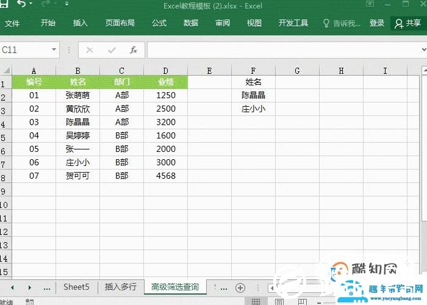
Task: Click the 高级筛选查询 worksheet tab
Action: 175,287
